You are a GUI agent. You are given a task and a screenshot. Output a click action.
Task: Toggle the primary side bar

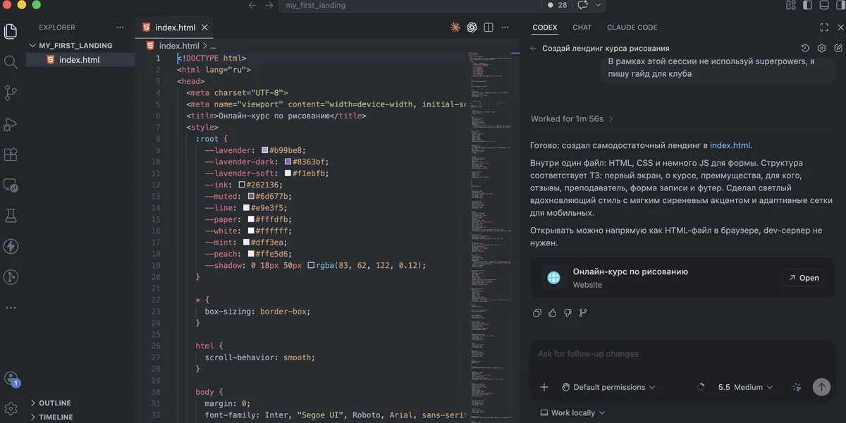coord(807,5)
